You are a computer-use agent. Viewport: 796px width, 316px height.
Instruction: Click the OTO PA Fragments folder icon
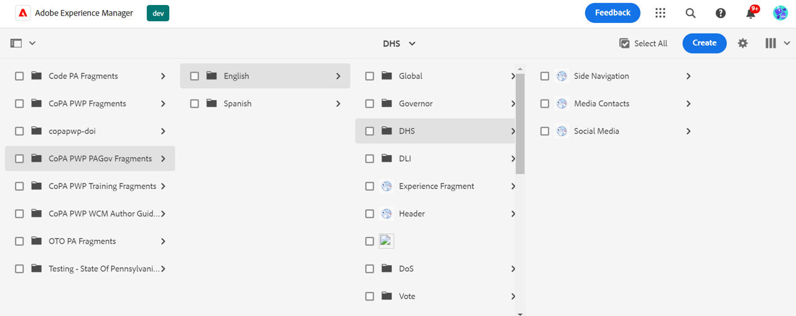pyautogui.click(x=37, y=241)
